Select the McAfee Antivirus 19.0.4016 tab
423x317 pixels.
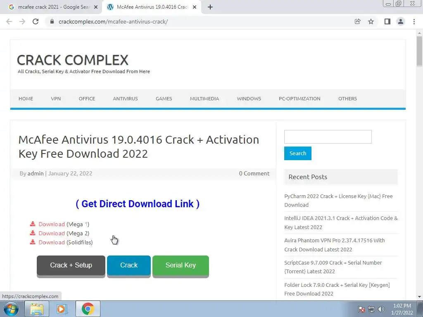tap(152, 7)
